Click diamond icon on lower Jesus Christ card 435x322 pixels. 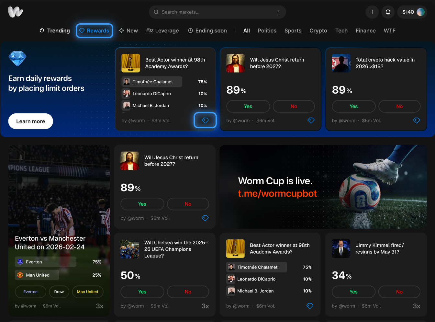205,218
